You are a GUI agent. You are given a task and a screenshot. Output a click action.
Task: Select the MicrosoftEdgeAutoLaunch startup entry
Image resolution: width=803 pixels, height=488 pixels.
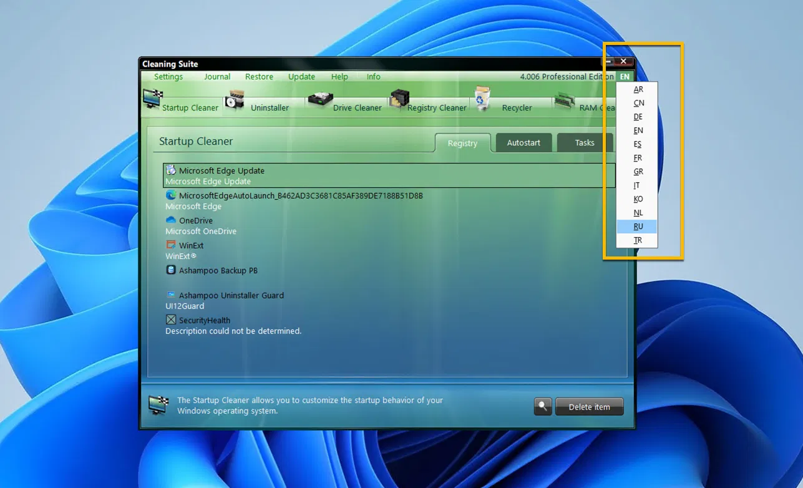click(x=389, y=201)
